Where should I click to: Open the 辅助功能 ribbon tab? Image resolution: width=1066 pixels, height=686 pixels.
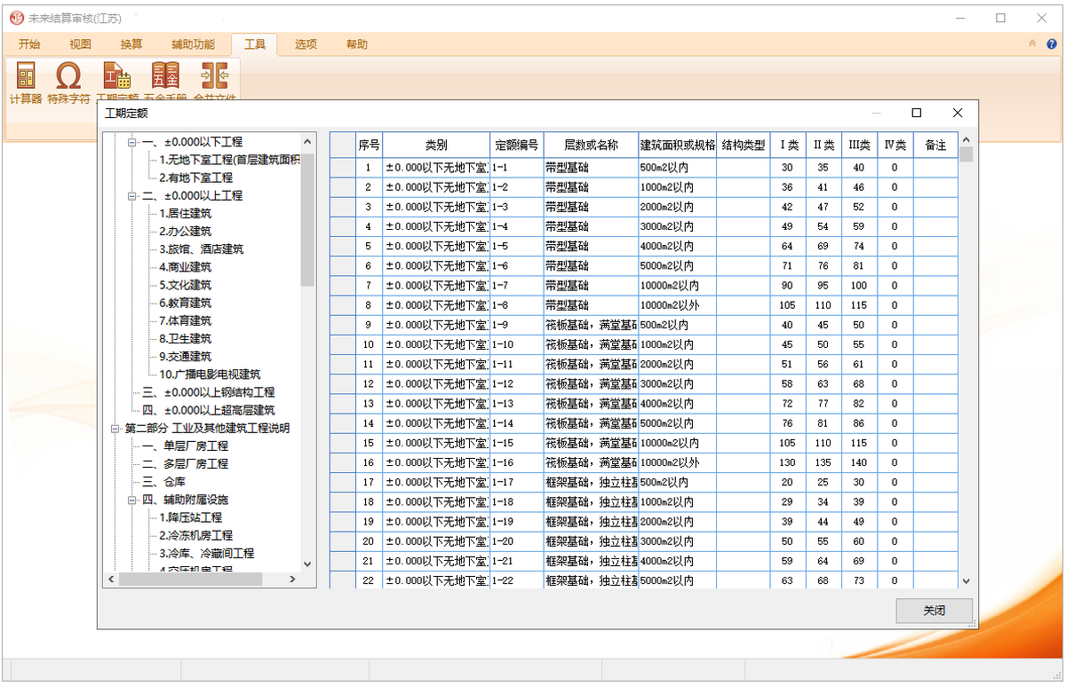194,44
